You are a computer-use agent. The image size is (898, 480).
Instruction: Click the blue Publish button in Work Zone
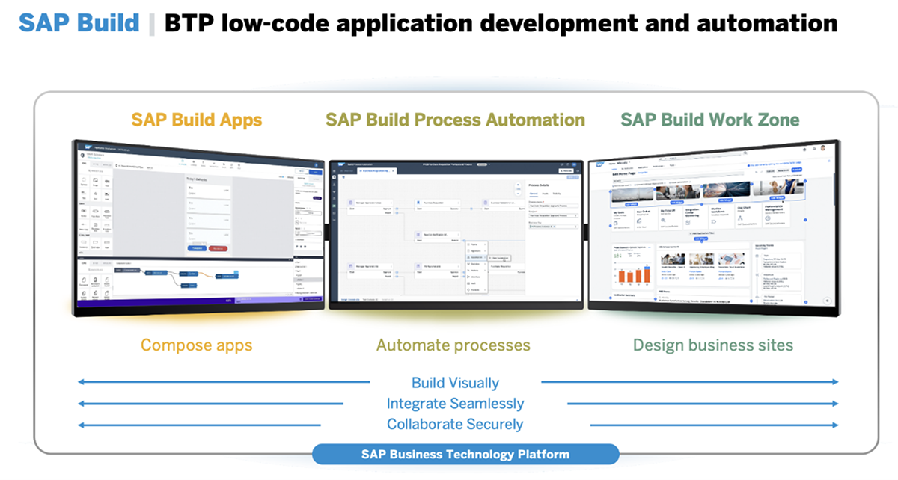point(796,170)
